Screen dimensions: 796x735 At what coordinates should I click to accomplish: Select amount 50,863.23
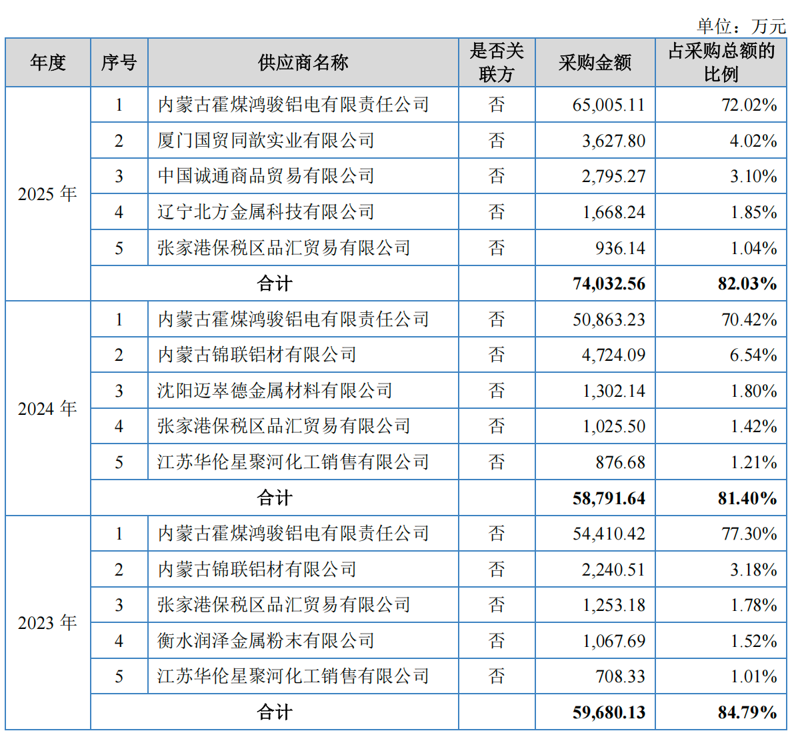(609, 319)
